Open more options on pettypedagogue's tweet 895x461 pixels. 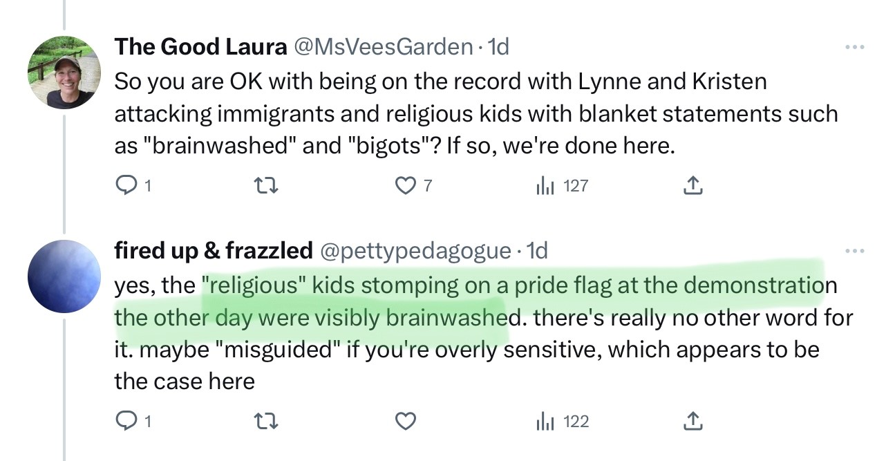pos(855,251)
